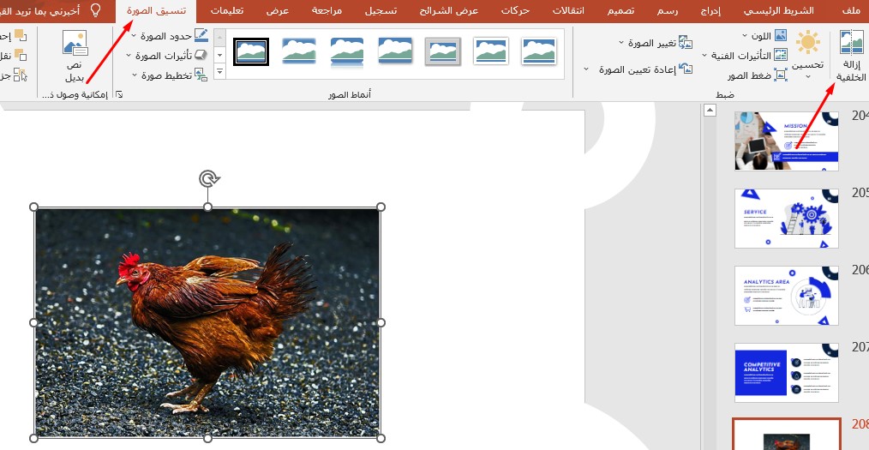Screen dimensions: 869x450
Task: Open the Reset Picture dropdown arrow
Action: 586,69
